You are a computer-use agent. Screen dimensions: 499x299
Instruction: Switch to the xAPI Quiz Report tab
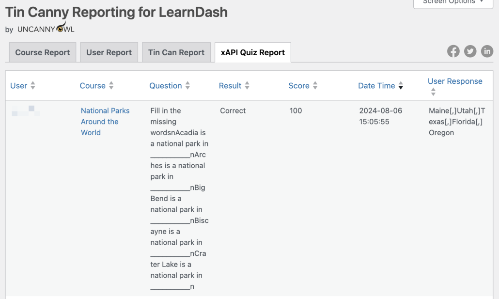click(x=252, y=52)
